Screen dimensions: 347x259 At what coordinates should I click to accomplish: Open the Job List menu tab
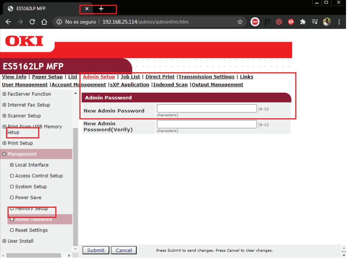point(130,77)
